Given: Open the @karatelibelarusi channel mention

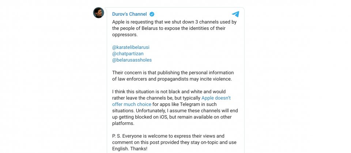Looking at the screenshot, I should 131,47.
